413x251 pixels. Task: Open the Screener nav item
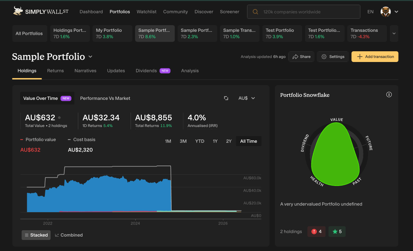(230, 12)
